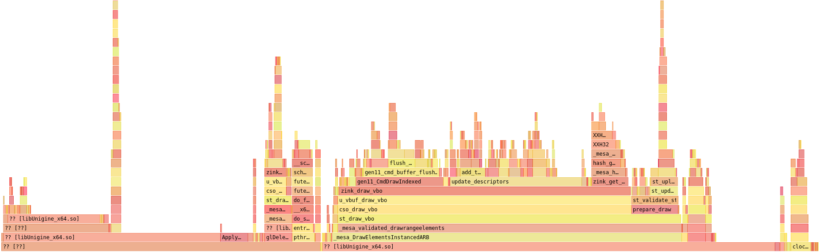Zoom into the gen11_CmdDrawIndexed frame
Viewport: 823px width, 252px height.
(399, 182)
